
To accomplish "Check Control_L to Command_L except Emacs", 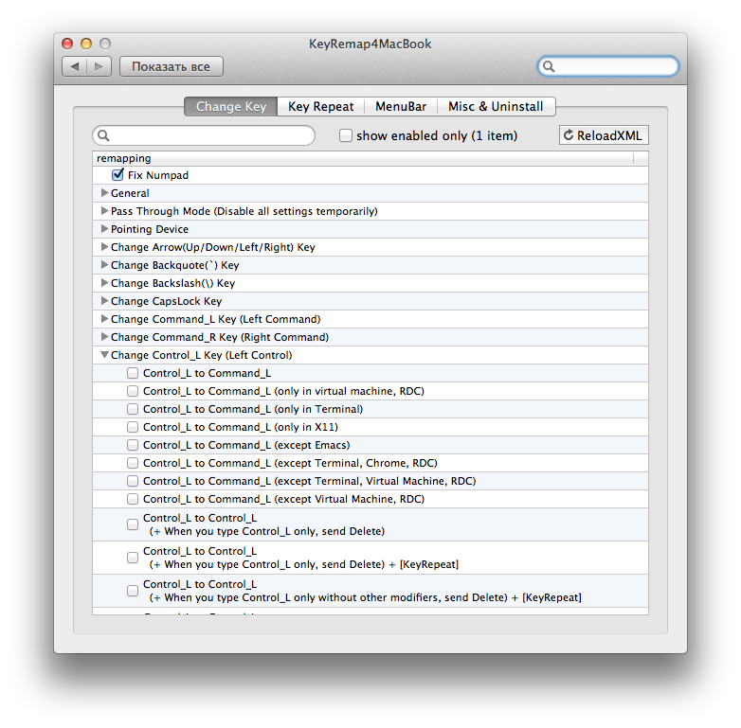I will tap(133, 445).
